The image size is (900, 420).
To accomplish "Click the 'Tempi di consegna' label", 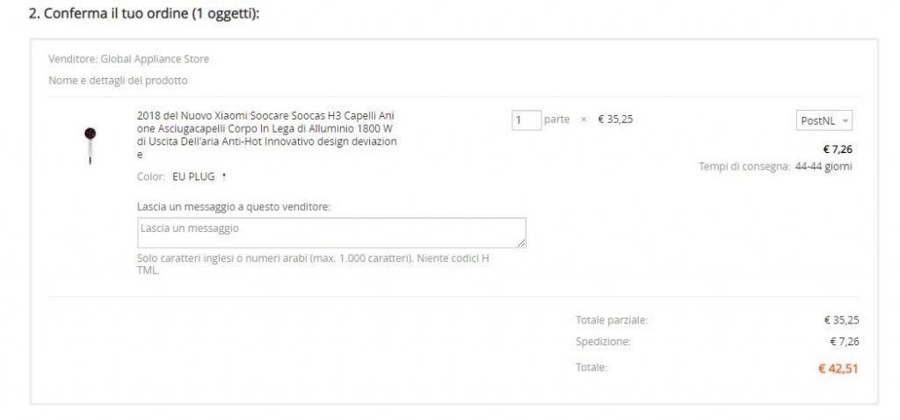I will [x=744, y=167].
